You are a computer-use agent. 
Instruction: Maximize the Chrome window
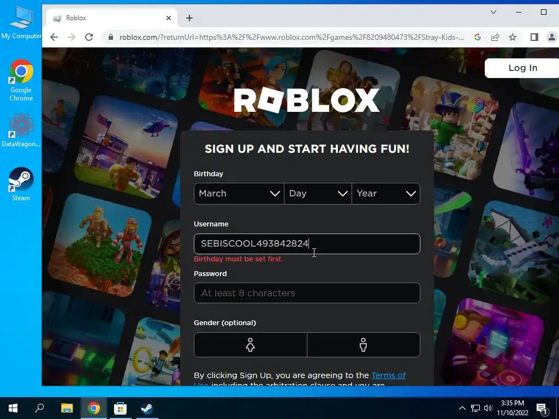[x=544, y=12]
